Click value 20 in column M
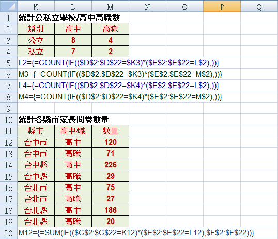Image resolution: width=278 pixels, height=239 pixels. (x=110, y=221)
